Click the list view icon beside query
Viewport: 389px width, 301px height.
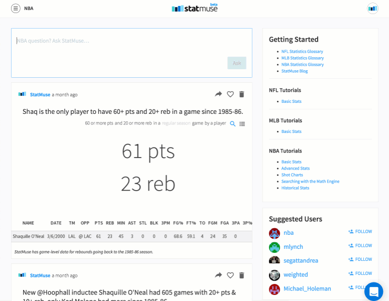(242, 124)
